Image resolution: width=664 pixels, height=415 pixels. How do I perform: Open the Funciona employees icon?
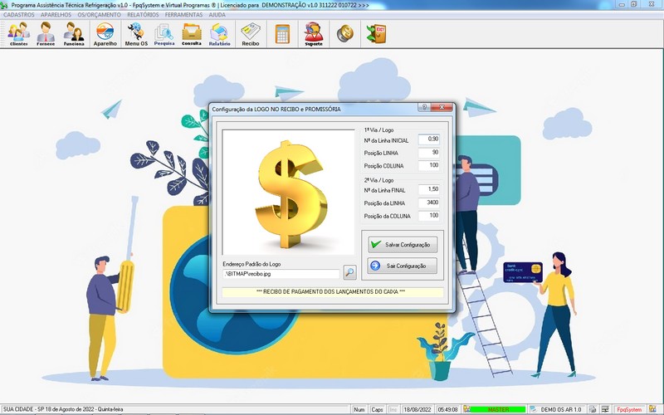74,34
